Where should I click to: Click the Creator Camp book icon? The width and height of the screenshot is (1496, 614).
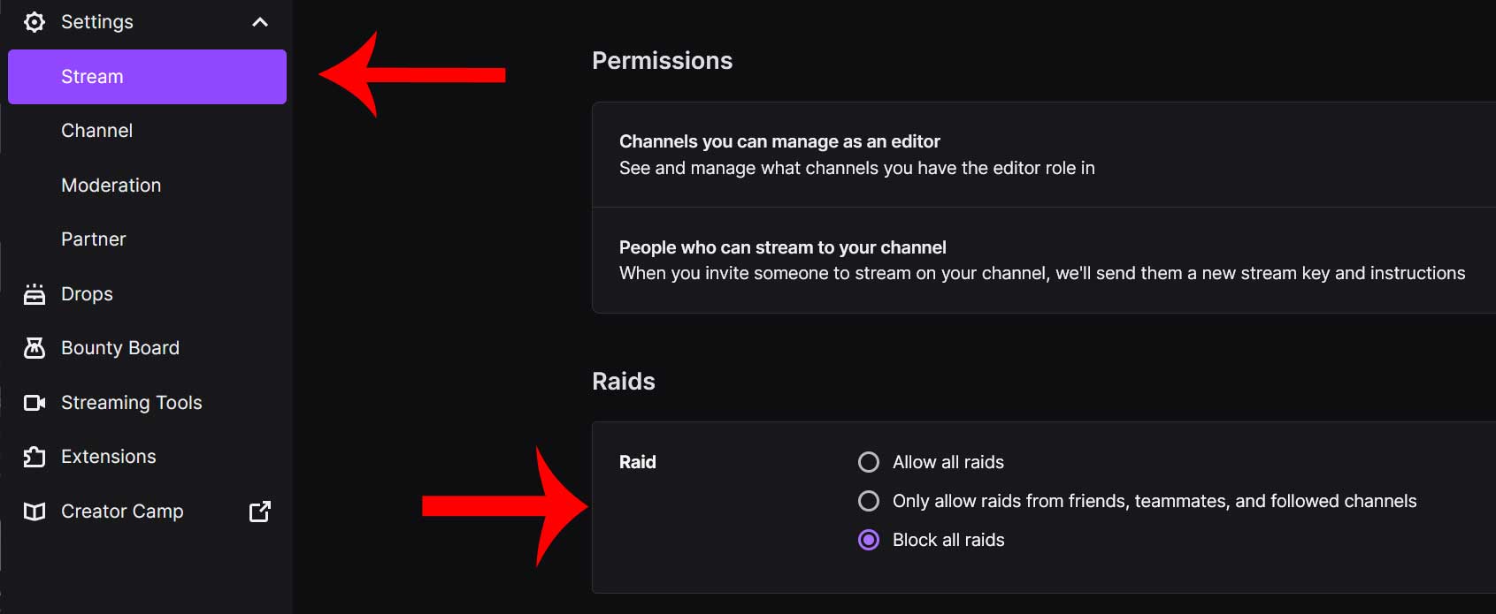coord(34,511)
